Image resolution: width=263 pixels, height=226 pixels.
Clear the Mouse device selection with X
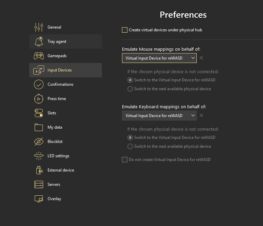[x=201, y=58]
